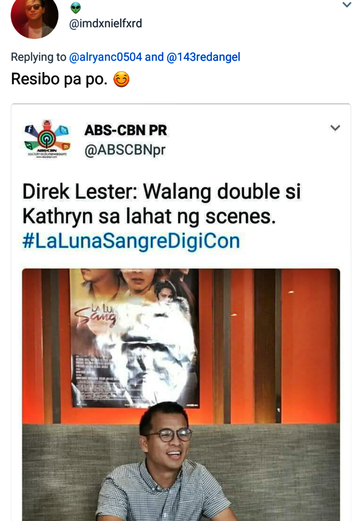Go to the @ABSCBNpr handle

(125, 150)
